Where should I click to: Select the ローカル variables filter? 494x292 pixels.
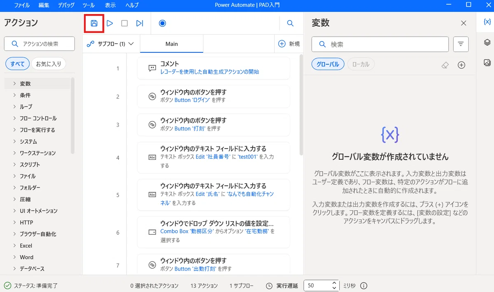(361, 64)
